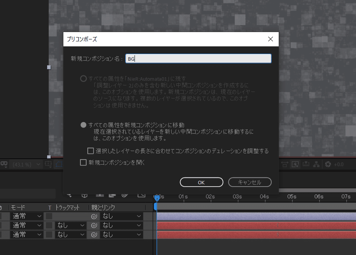The image size is (356, 255).
Task: Open the Graph Editor in the timeline
Action: pos(141,196)
